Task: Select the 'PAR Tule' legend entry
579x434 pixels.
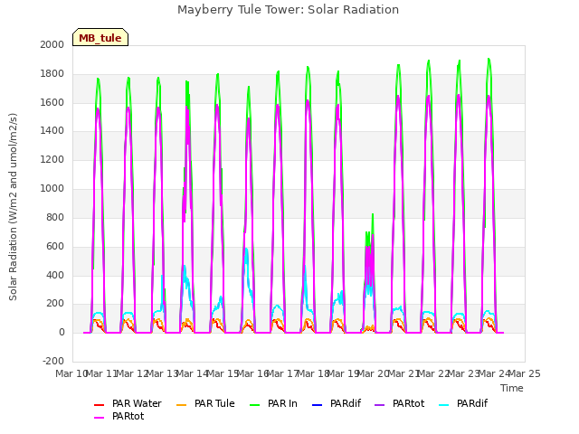Action: coord(205,403)
